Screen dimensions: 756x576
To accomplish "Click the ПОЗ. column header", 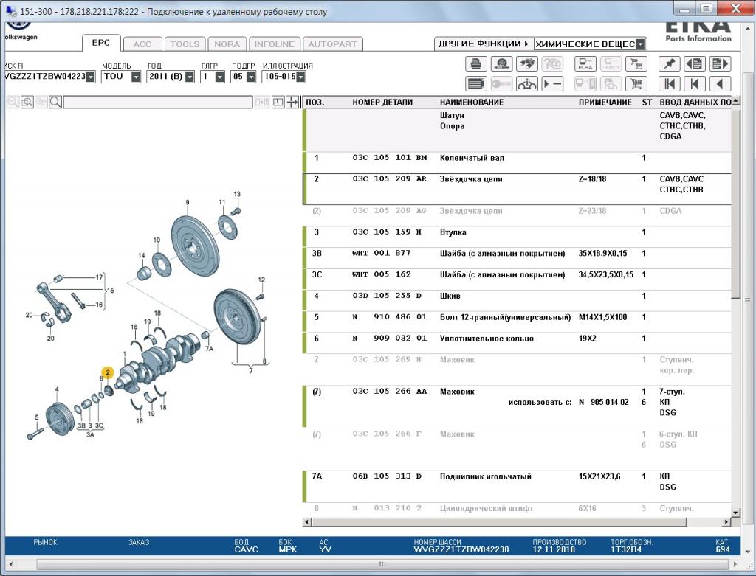I will [315, 102].
